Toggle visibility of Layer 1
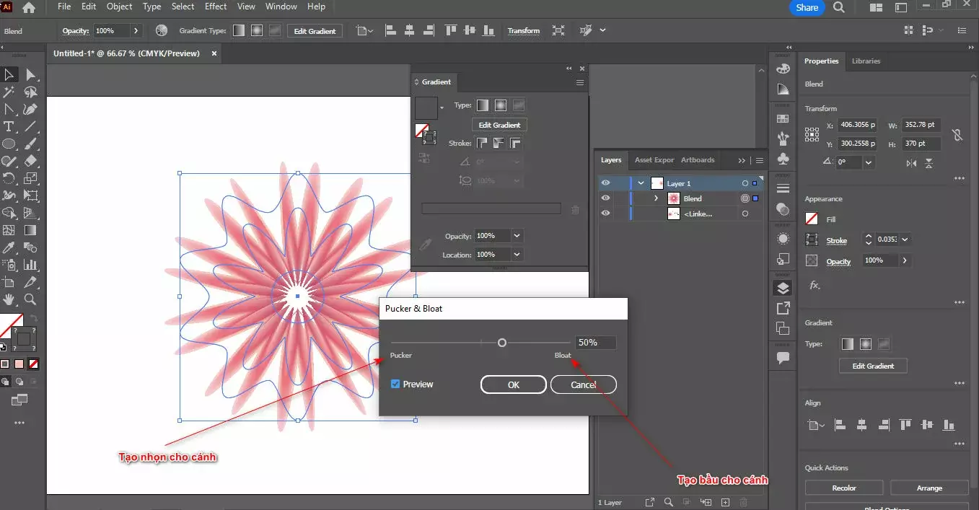Screen dimensions: 979x510 605,183
